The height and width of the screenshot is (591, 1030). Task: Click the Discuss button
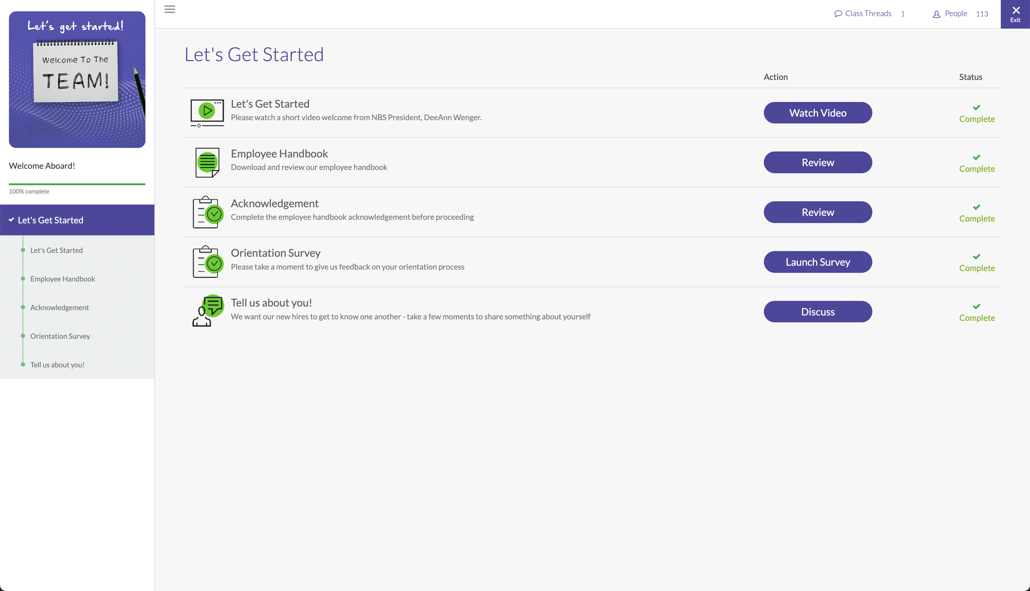(x=818, y=312)
